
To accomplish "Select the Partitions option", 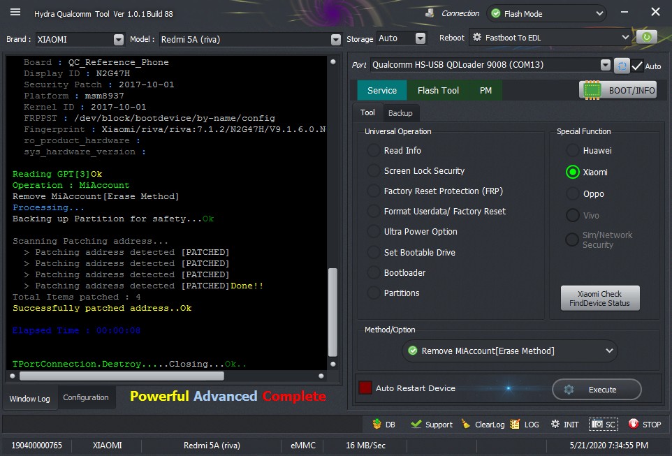I will pyautogui.click(x=393, y=293).
